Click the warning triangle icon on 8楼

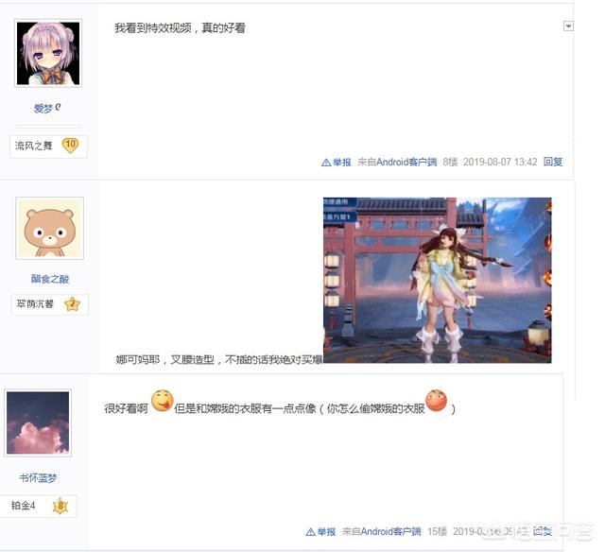tap(326, 163)
